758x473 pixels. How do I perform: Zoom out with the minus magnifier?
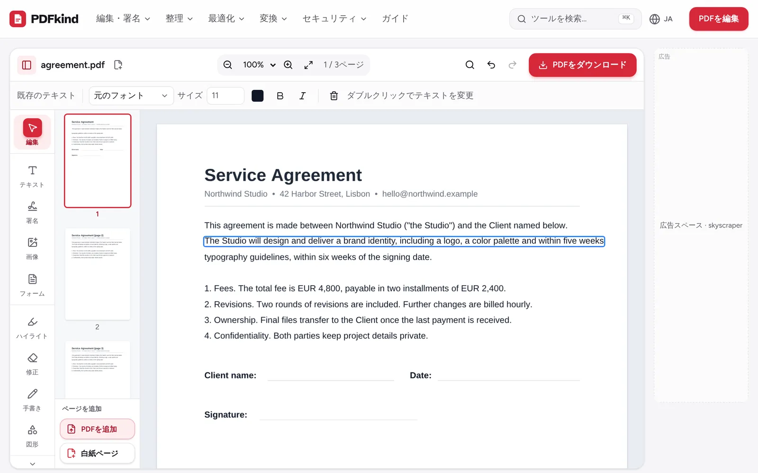[x=228, y=65]
